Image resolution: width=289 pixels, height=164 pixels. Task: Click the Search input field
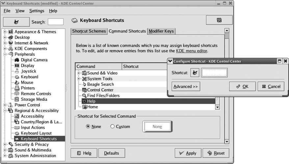[x=56, y=22]
